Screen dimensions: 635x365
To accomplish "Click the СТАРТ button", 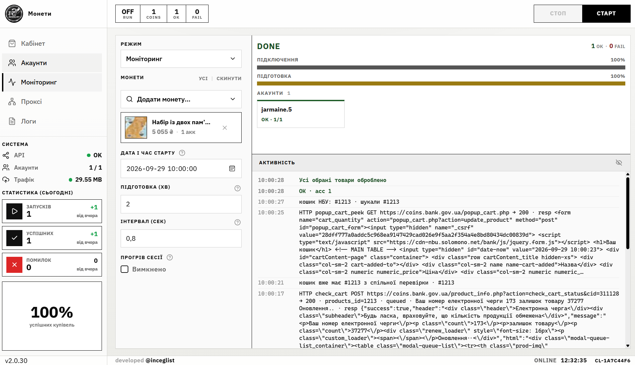I will click(x=606, y=14).
